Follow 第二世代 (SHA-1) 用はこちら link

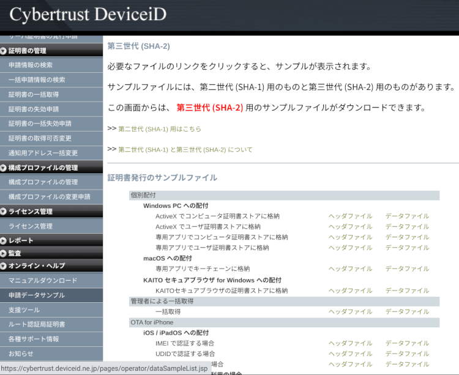(x=160, y=129)
